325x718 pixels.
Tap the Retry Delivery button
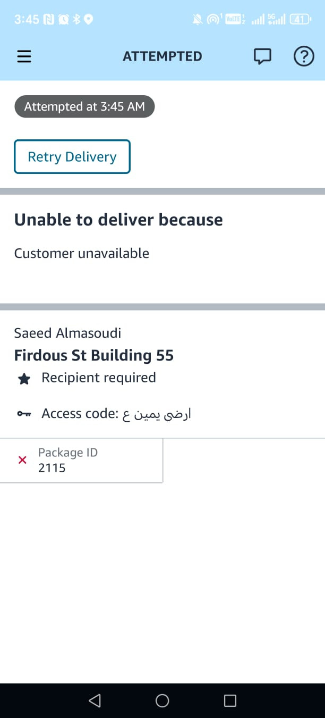(x=72, y=157)
